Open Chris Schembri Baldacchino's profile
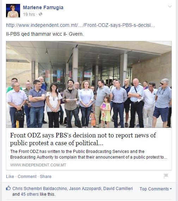Viewport: 178px width, 201px height. (x=39, y=189)
